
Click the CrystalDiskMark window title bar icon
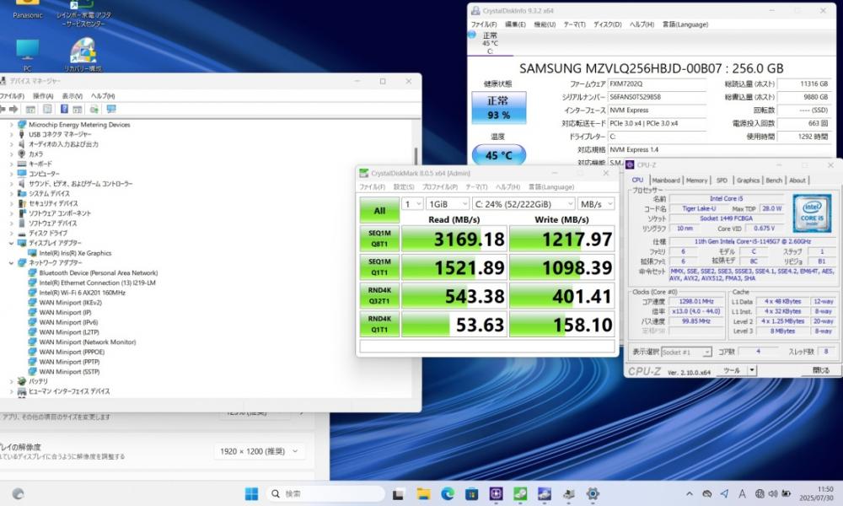pos(364,173)
